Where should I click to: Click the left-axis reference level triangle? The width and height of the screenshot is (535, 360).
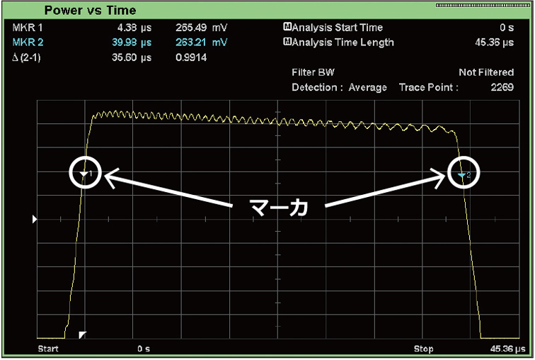click(x=35, y=219)
